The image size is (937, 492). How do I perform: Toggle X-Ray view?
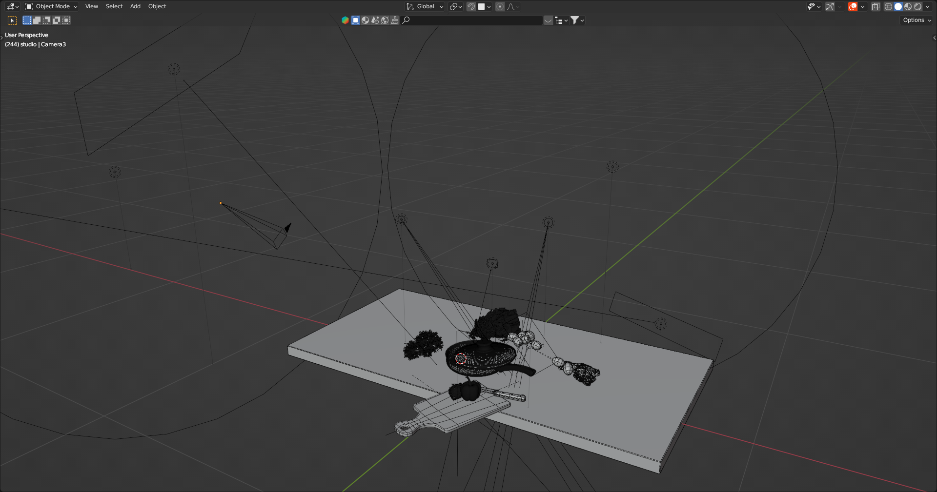(876, 7)
